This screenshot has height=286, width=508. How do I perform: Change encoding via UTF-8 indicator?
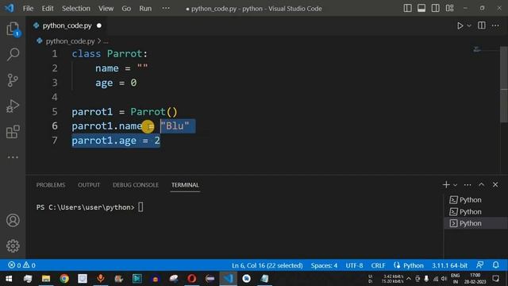click(354, 265)
